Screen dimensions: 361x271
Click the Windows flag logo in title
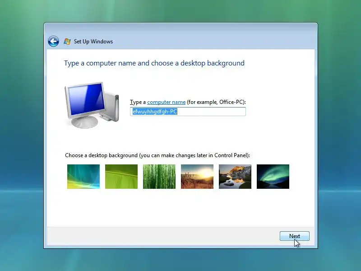pos(67,42)
